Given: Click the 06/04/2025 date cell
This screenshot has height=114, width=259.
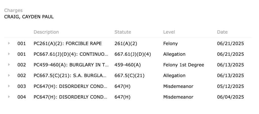Looking at the screenshot, I should (x=230, y=97).
